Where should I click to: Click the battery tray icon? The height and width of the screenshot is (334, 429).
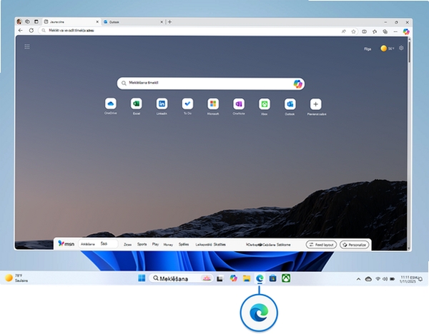pyautogui.click(x=393, y=279)
